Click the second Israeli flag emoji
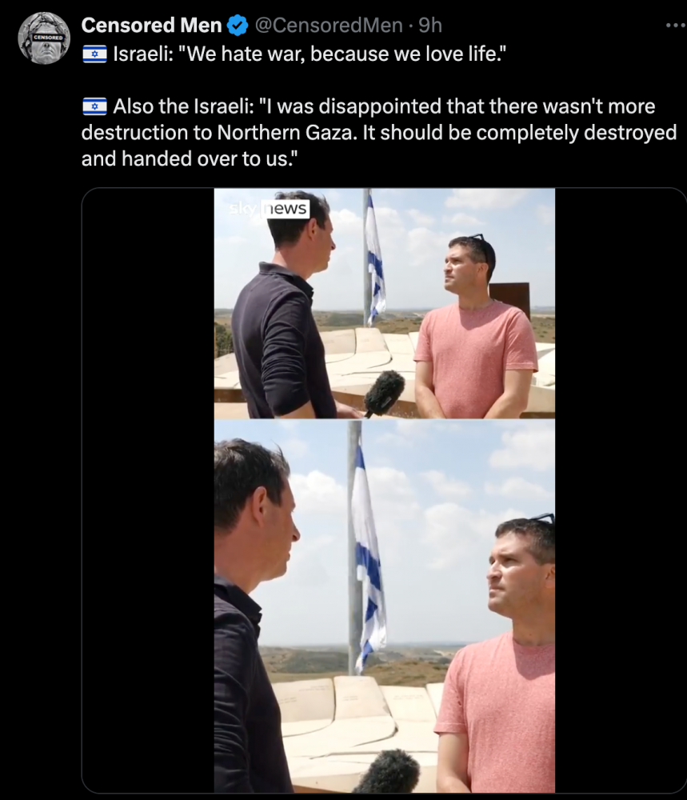Screen dimensions: 687x800 coord(95,106)
